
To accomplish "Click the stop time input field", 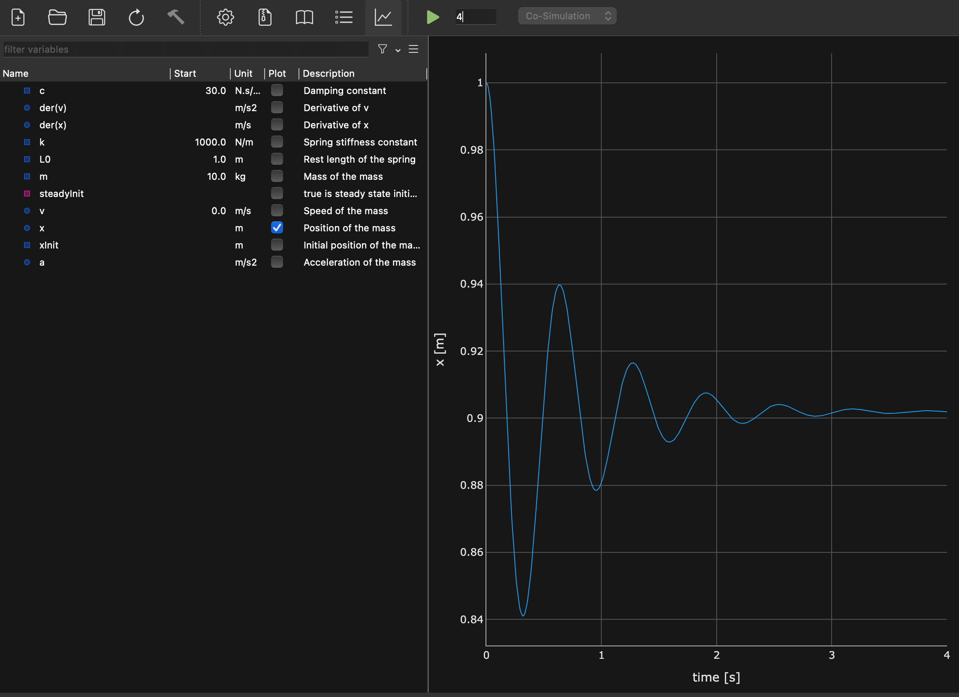I will [x=476, y=17].
